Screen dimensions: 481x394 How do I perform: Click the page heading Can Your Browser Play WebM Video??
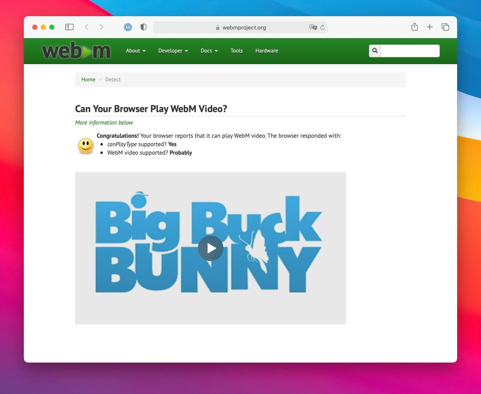coord(151,109)
